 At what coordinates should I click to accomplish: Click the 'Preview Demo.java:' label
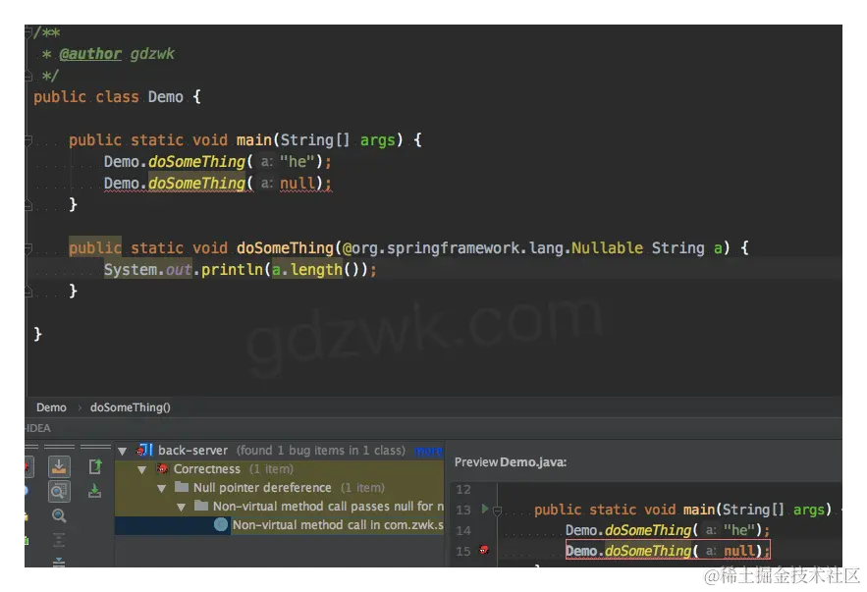click(x=511, y=462)
